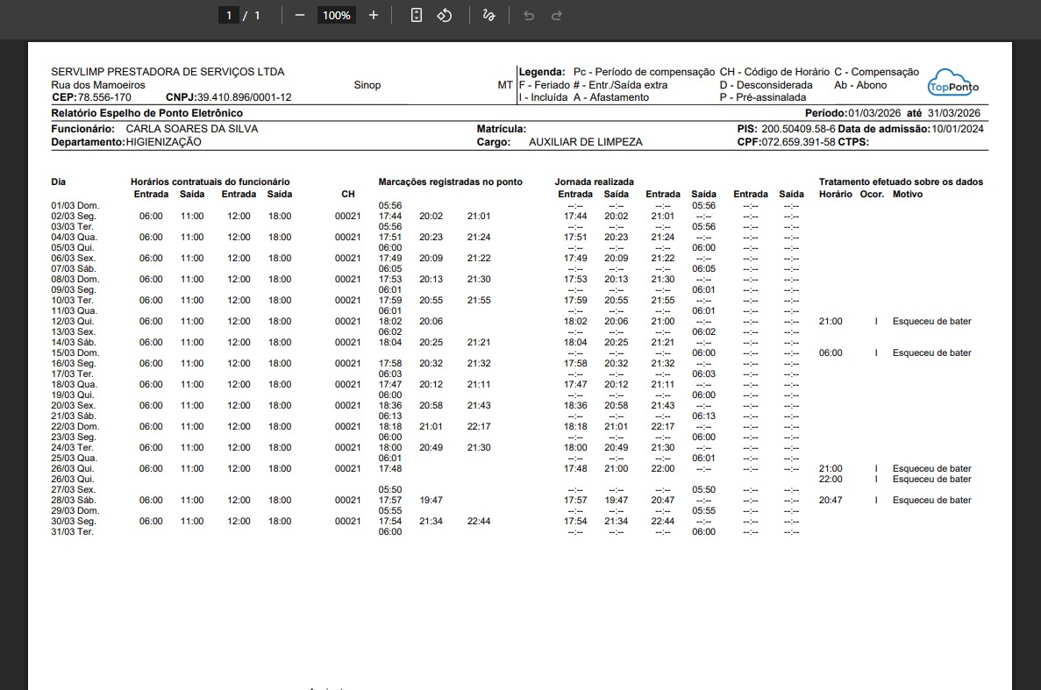Activate the draw annotation tool
The width and height of the screenshot is (1041, 690).
pyautogui.click(x=488, y=15)
